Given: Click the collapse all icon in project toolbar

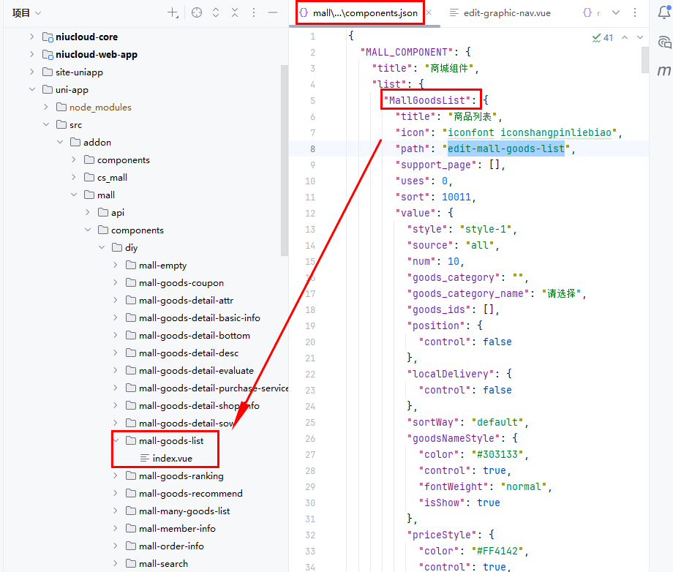Looking at the screenshot, I should pos(235,12).
